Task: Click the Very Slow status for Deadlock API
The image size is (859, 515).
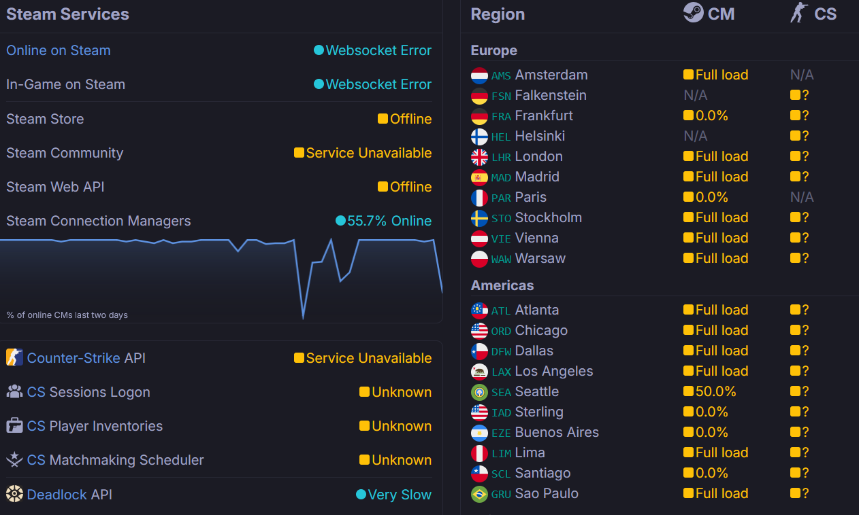Action: [x=399, y=495]
